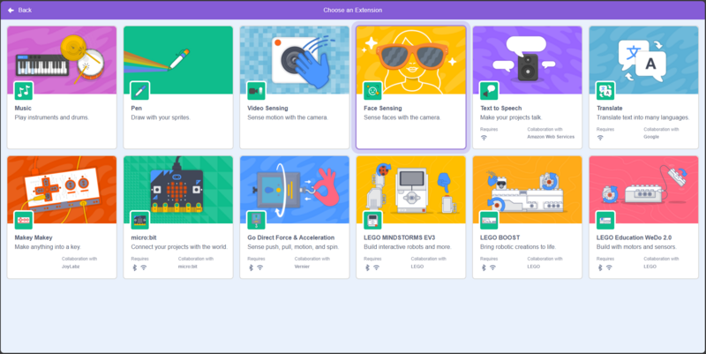Click the 'Vernier' collaboration text
This screenshot has width=706, height=354.
click(302, 267)
